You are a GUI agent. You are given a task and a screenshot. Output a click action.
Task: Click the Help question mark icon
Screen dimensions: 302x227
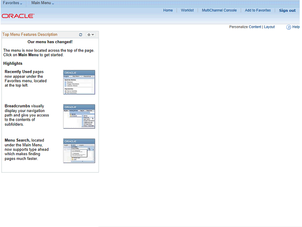point(288,27)
